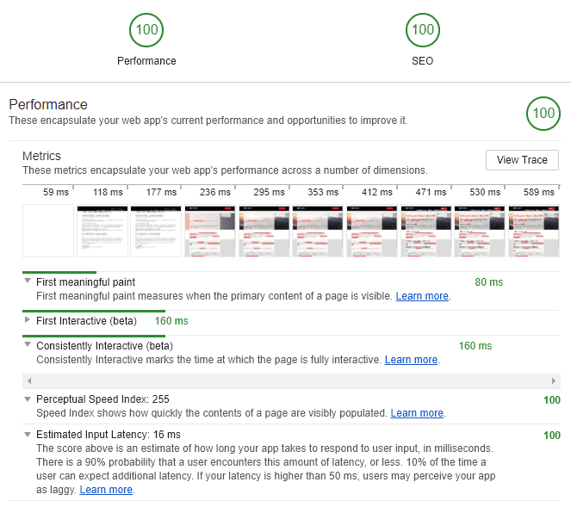Select the 118 ms filmstrip thumbnail
This screenshot has height=507, width=571.
102,230
